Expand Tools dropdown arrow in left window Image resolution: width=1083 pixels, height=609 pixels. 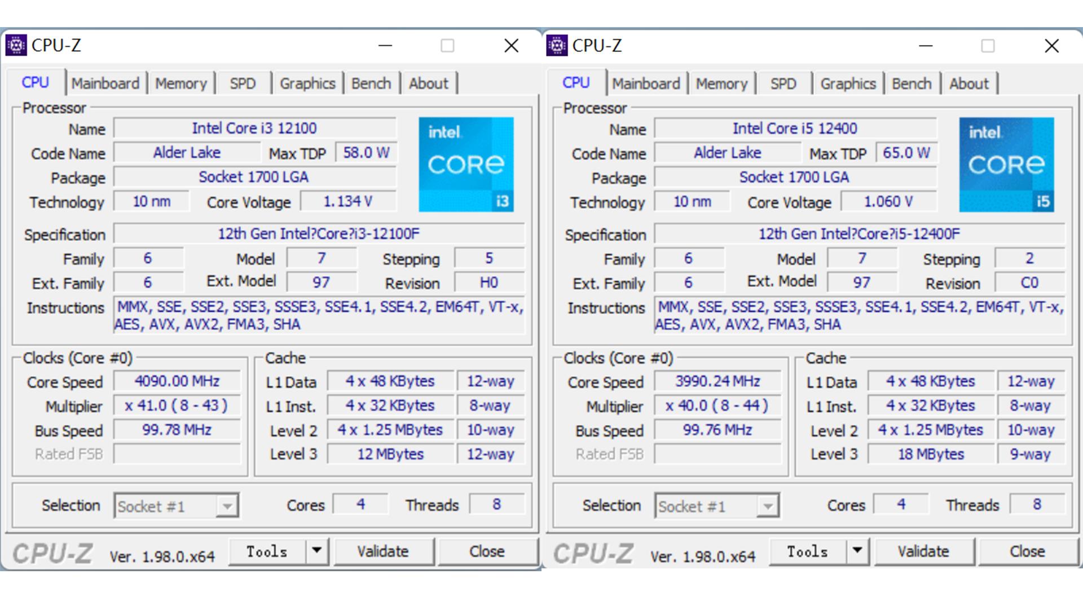coord(317,550)
